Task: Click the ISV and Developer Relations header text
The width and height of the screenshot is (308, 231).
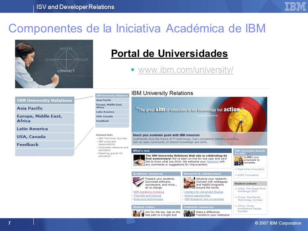Action: pyautogui.click(x=75, y=7)
